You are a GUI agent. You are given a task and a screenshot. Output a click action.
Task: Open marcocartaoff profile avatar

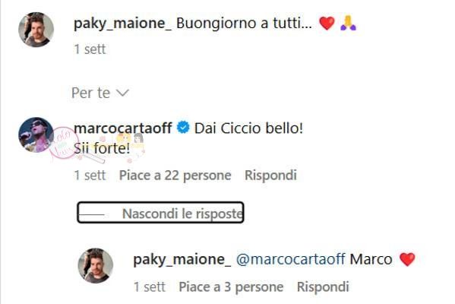coord(36,135)
